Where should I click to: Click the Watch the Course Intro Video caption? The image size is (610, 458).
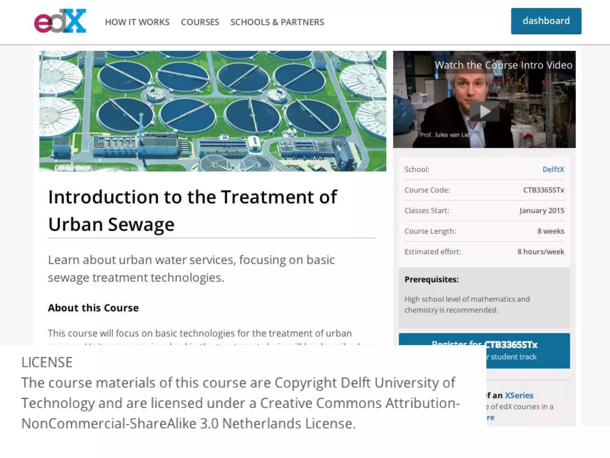point(503,65)
